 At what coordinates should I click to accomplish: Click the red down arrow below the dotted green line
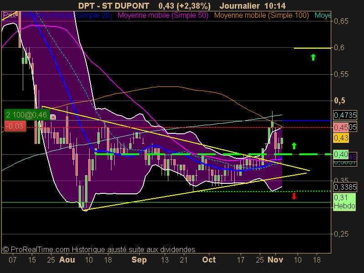(x=294, y=196)
